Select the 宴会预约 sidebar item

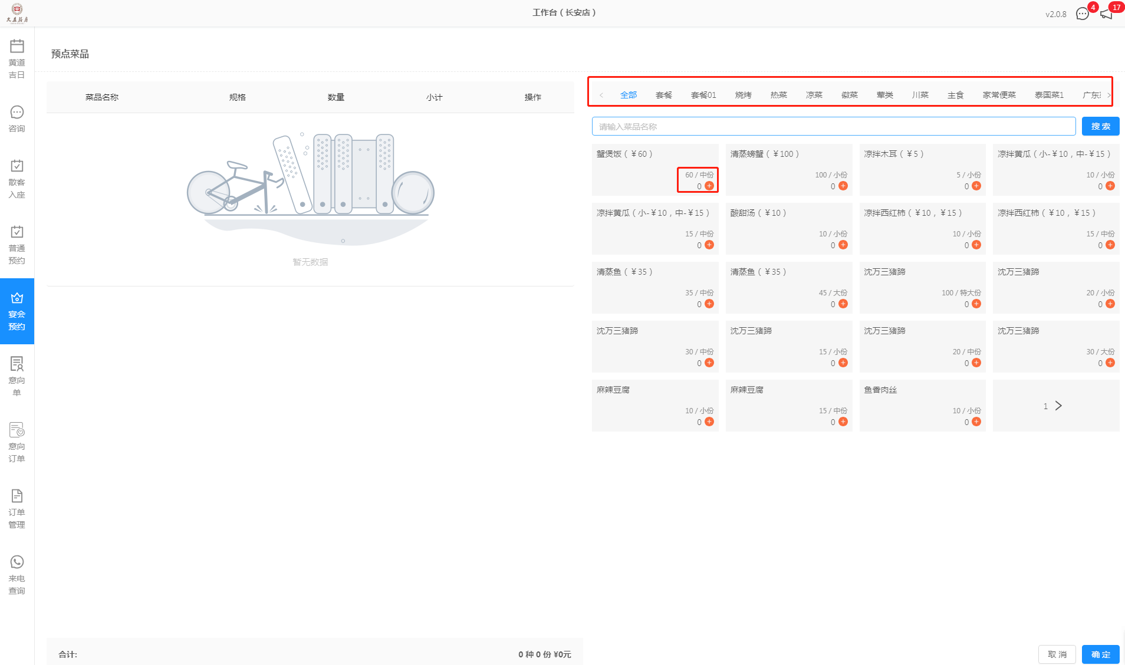[x=17, y=311]
